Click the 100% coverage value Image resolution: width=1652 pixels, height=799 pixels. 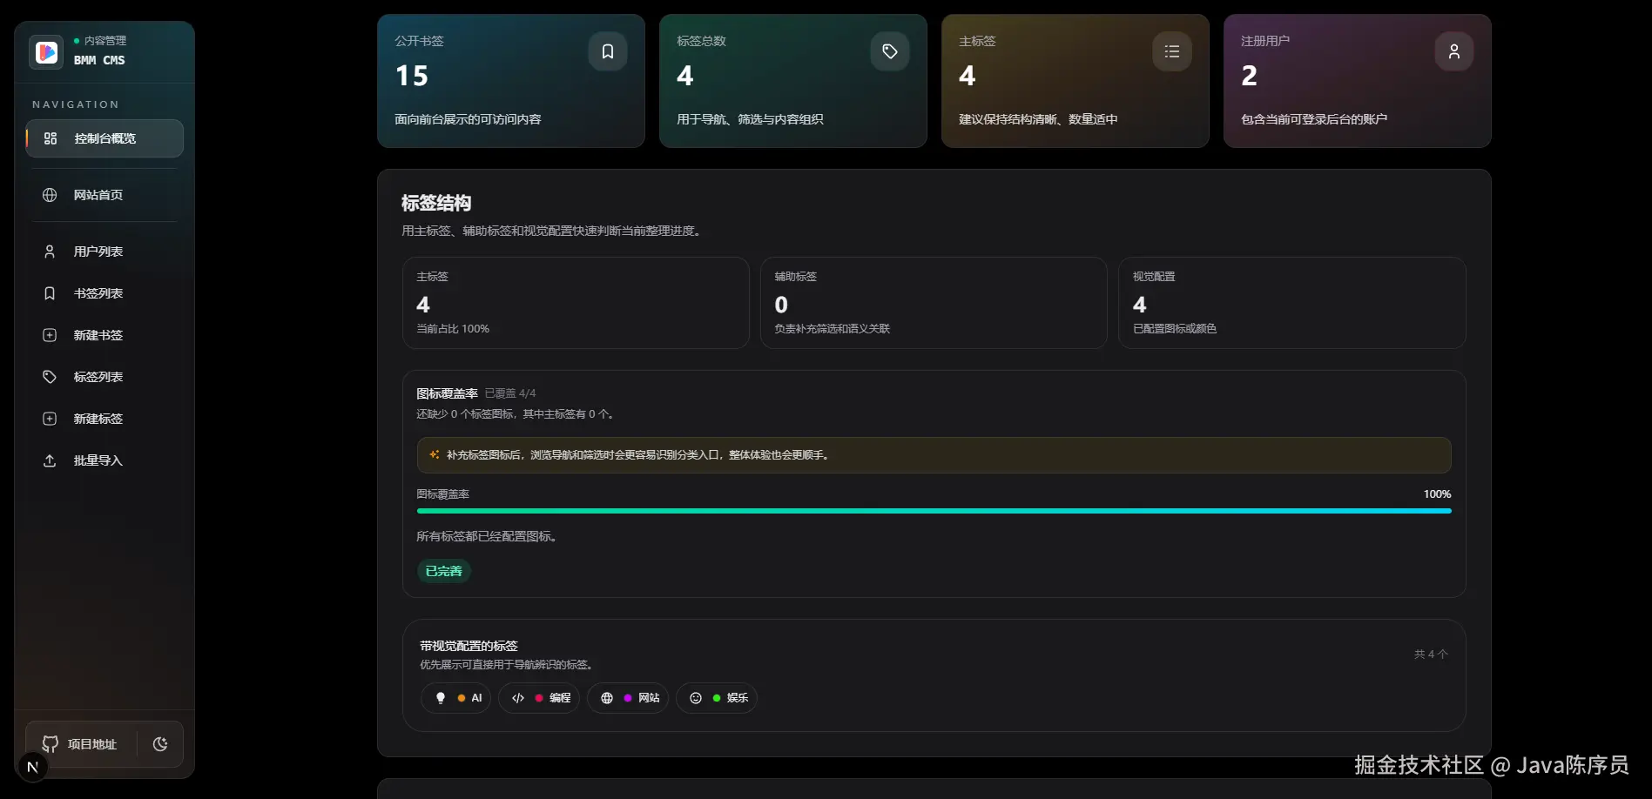pyautogui.click(x=1437, y=493)
